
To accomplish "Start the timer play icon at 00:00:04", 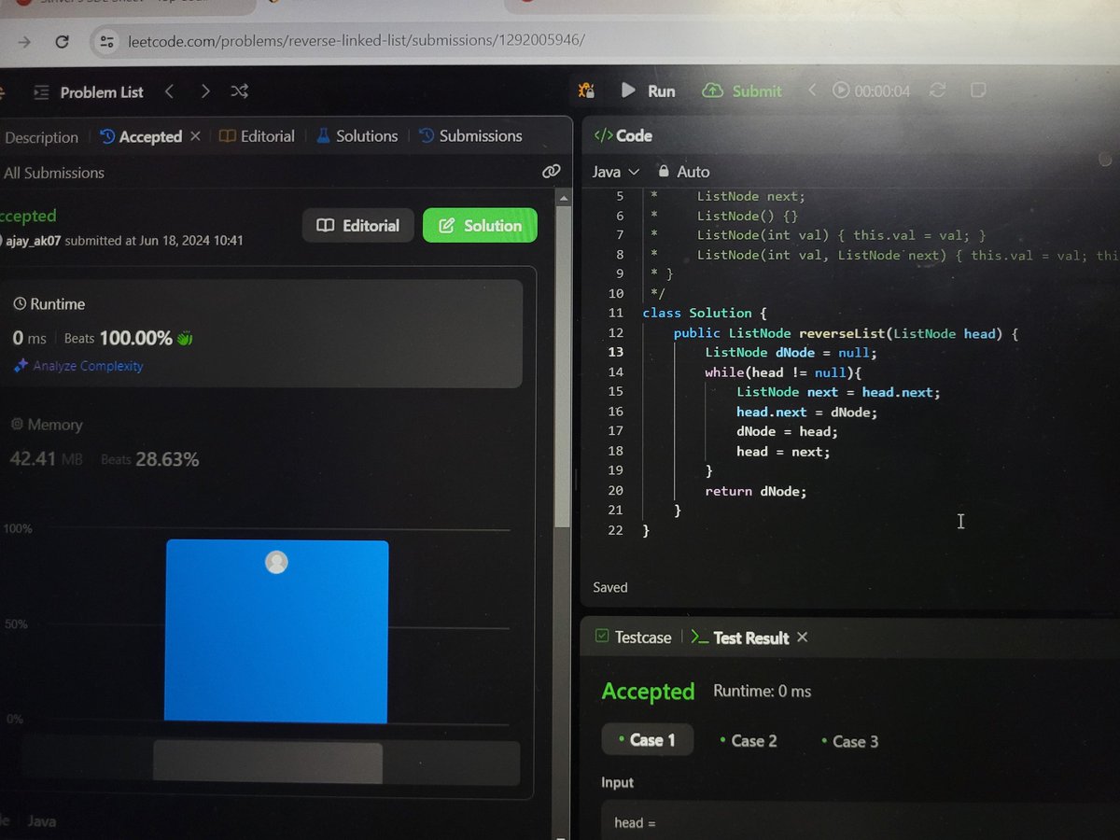I will [x=841, y=91].
